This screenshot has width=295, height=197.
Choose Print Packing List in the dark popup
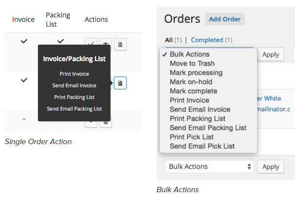tap(74, 97)
